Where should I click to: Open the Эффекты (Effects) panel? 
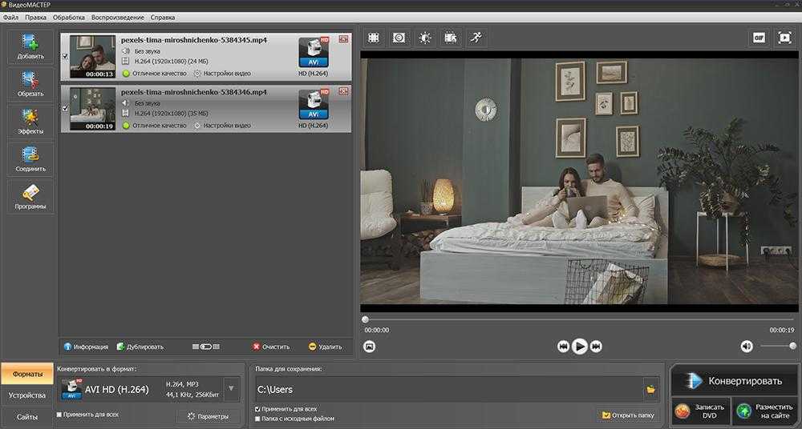(x=30, y=122)
